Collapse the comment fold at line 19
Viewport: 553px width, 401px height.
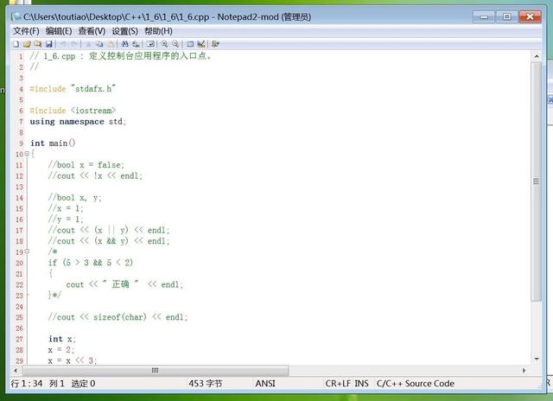click(x=26, y=251)
